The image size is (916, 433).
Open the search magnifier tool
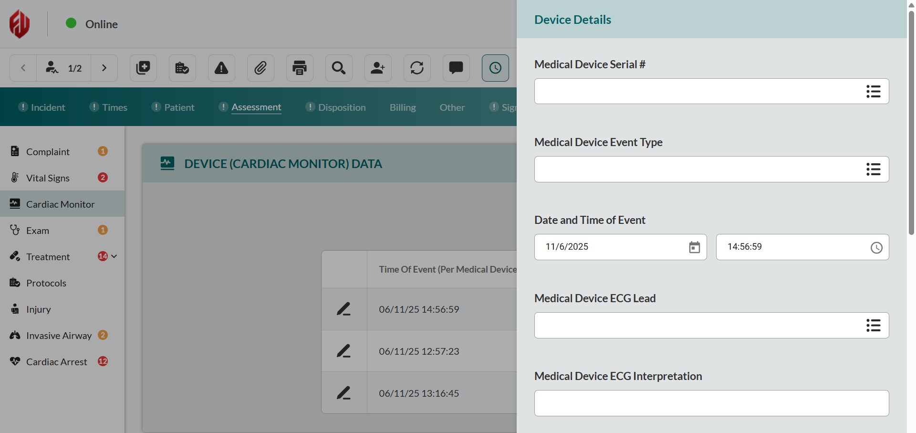click(339, 68)
